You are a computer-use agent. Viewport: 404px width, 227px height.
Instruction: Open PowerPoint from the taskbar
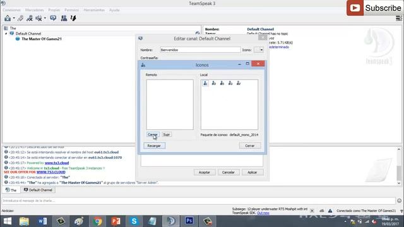(x=116, y=221)
